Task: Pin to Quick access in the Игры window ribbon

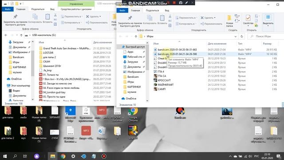Action: [x=130, y=21]
